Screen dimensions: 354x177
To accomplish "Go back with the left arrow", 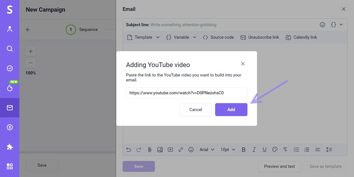I will pos(28,30).
